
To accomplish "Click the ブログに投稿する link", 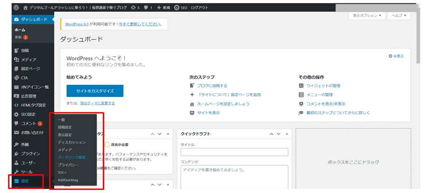I will (212, 86).
